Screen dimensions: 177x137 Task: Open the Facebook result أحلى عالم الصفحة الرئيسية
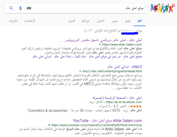(x=117, y=98)
